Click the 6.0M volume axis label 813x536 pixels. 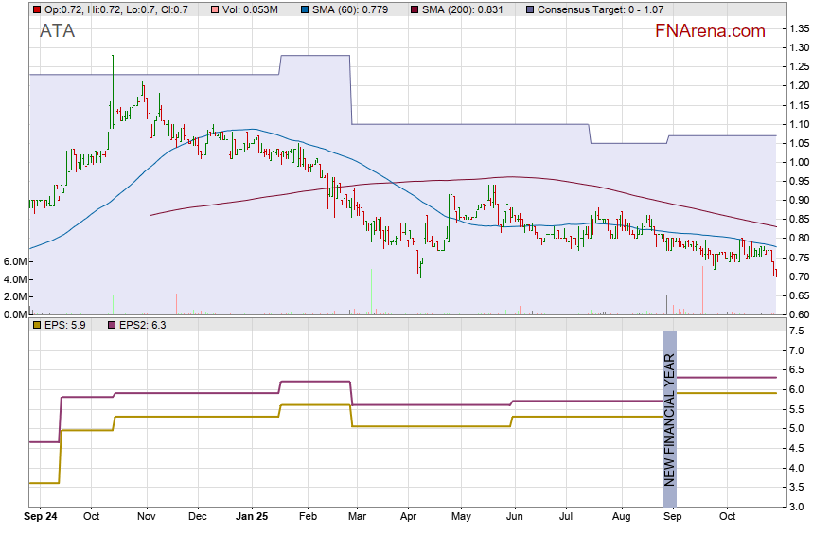click(x=14, y=261)
